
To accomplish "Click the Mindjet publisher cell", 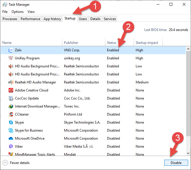I will click(70, 154).
